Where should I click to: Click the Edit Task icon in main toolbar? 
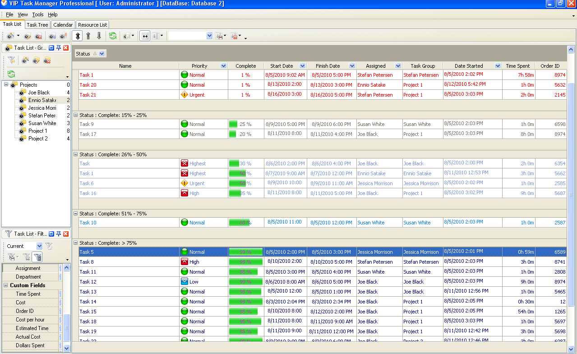click(28, 36)
